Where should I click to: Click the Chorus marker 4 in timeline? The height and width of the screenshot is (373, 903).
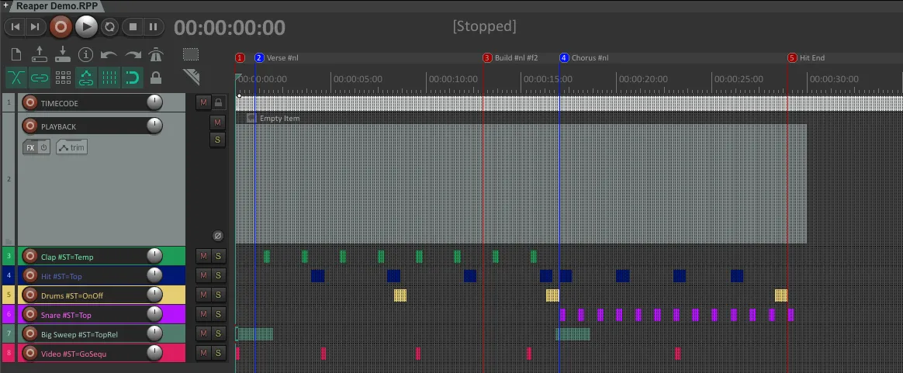point(564,58)
